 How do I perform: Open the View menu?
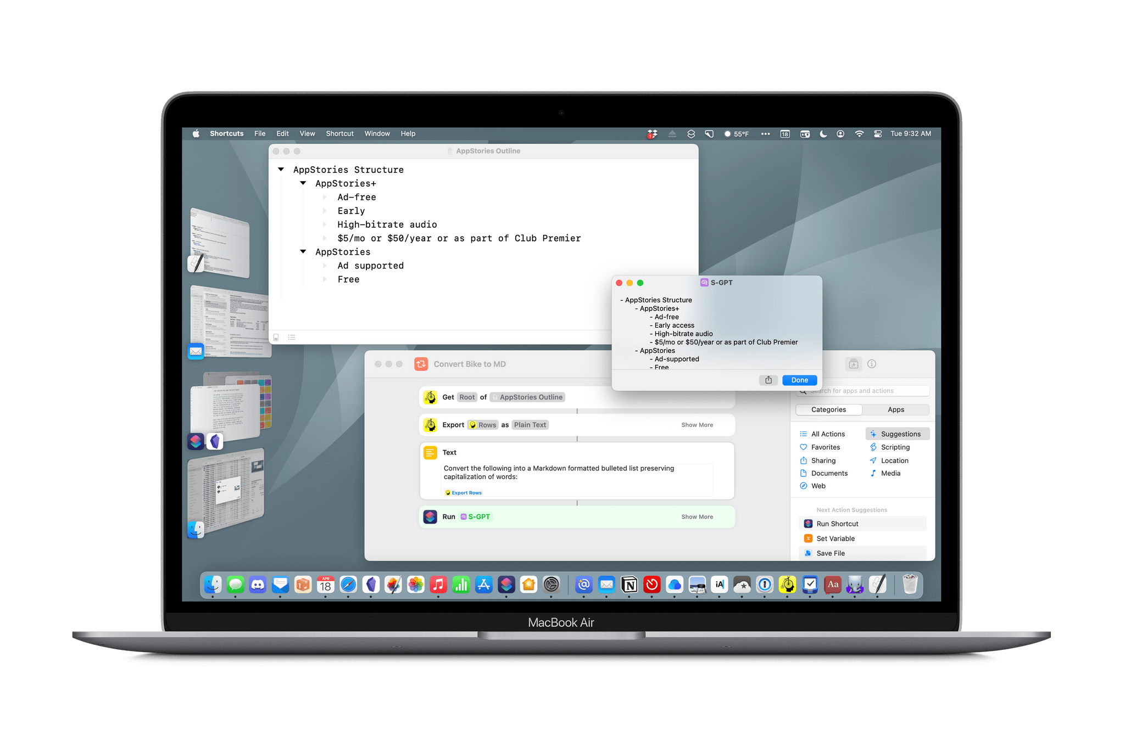pyautogui.click(x=307, y=133)
